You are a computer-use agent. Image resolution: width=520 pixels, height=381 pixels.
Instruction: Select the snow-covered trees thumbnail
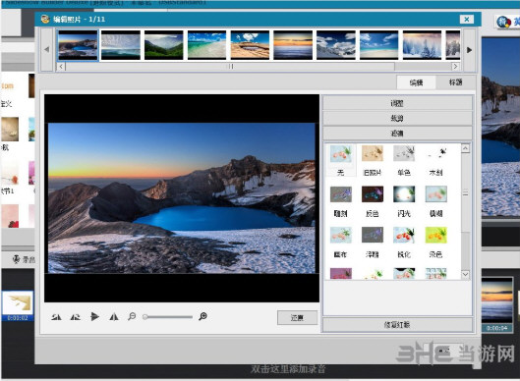(x=422, y=45)
